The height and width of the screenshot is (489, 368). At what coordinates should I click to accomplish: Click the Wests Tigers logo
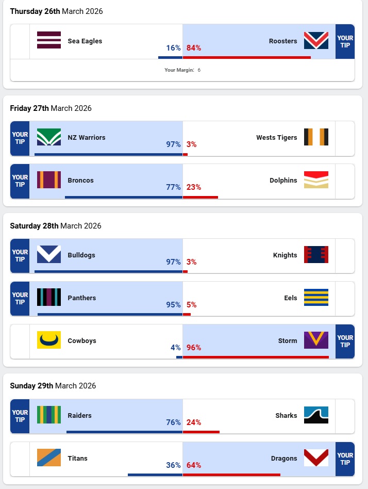316,137
